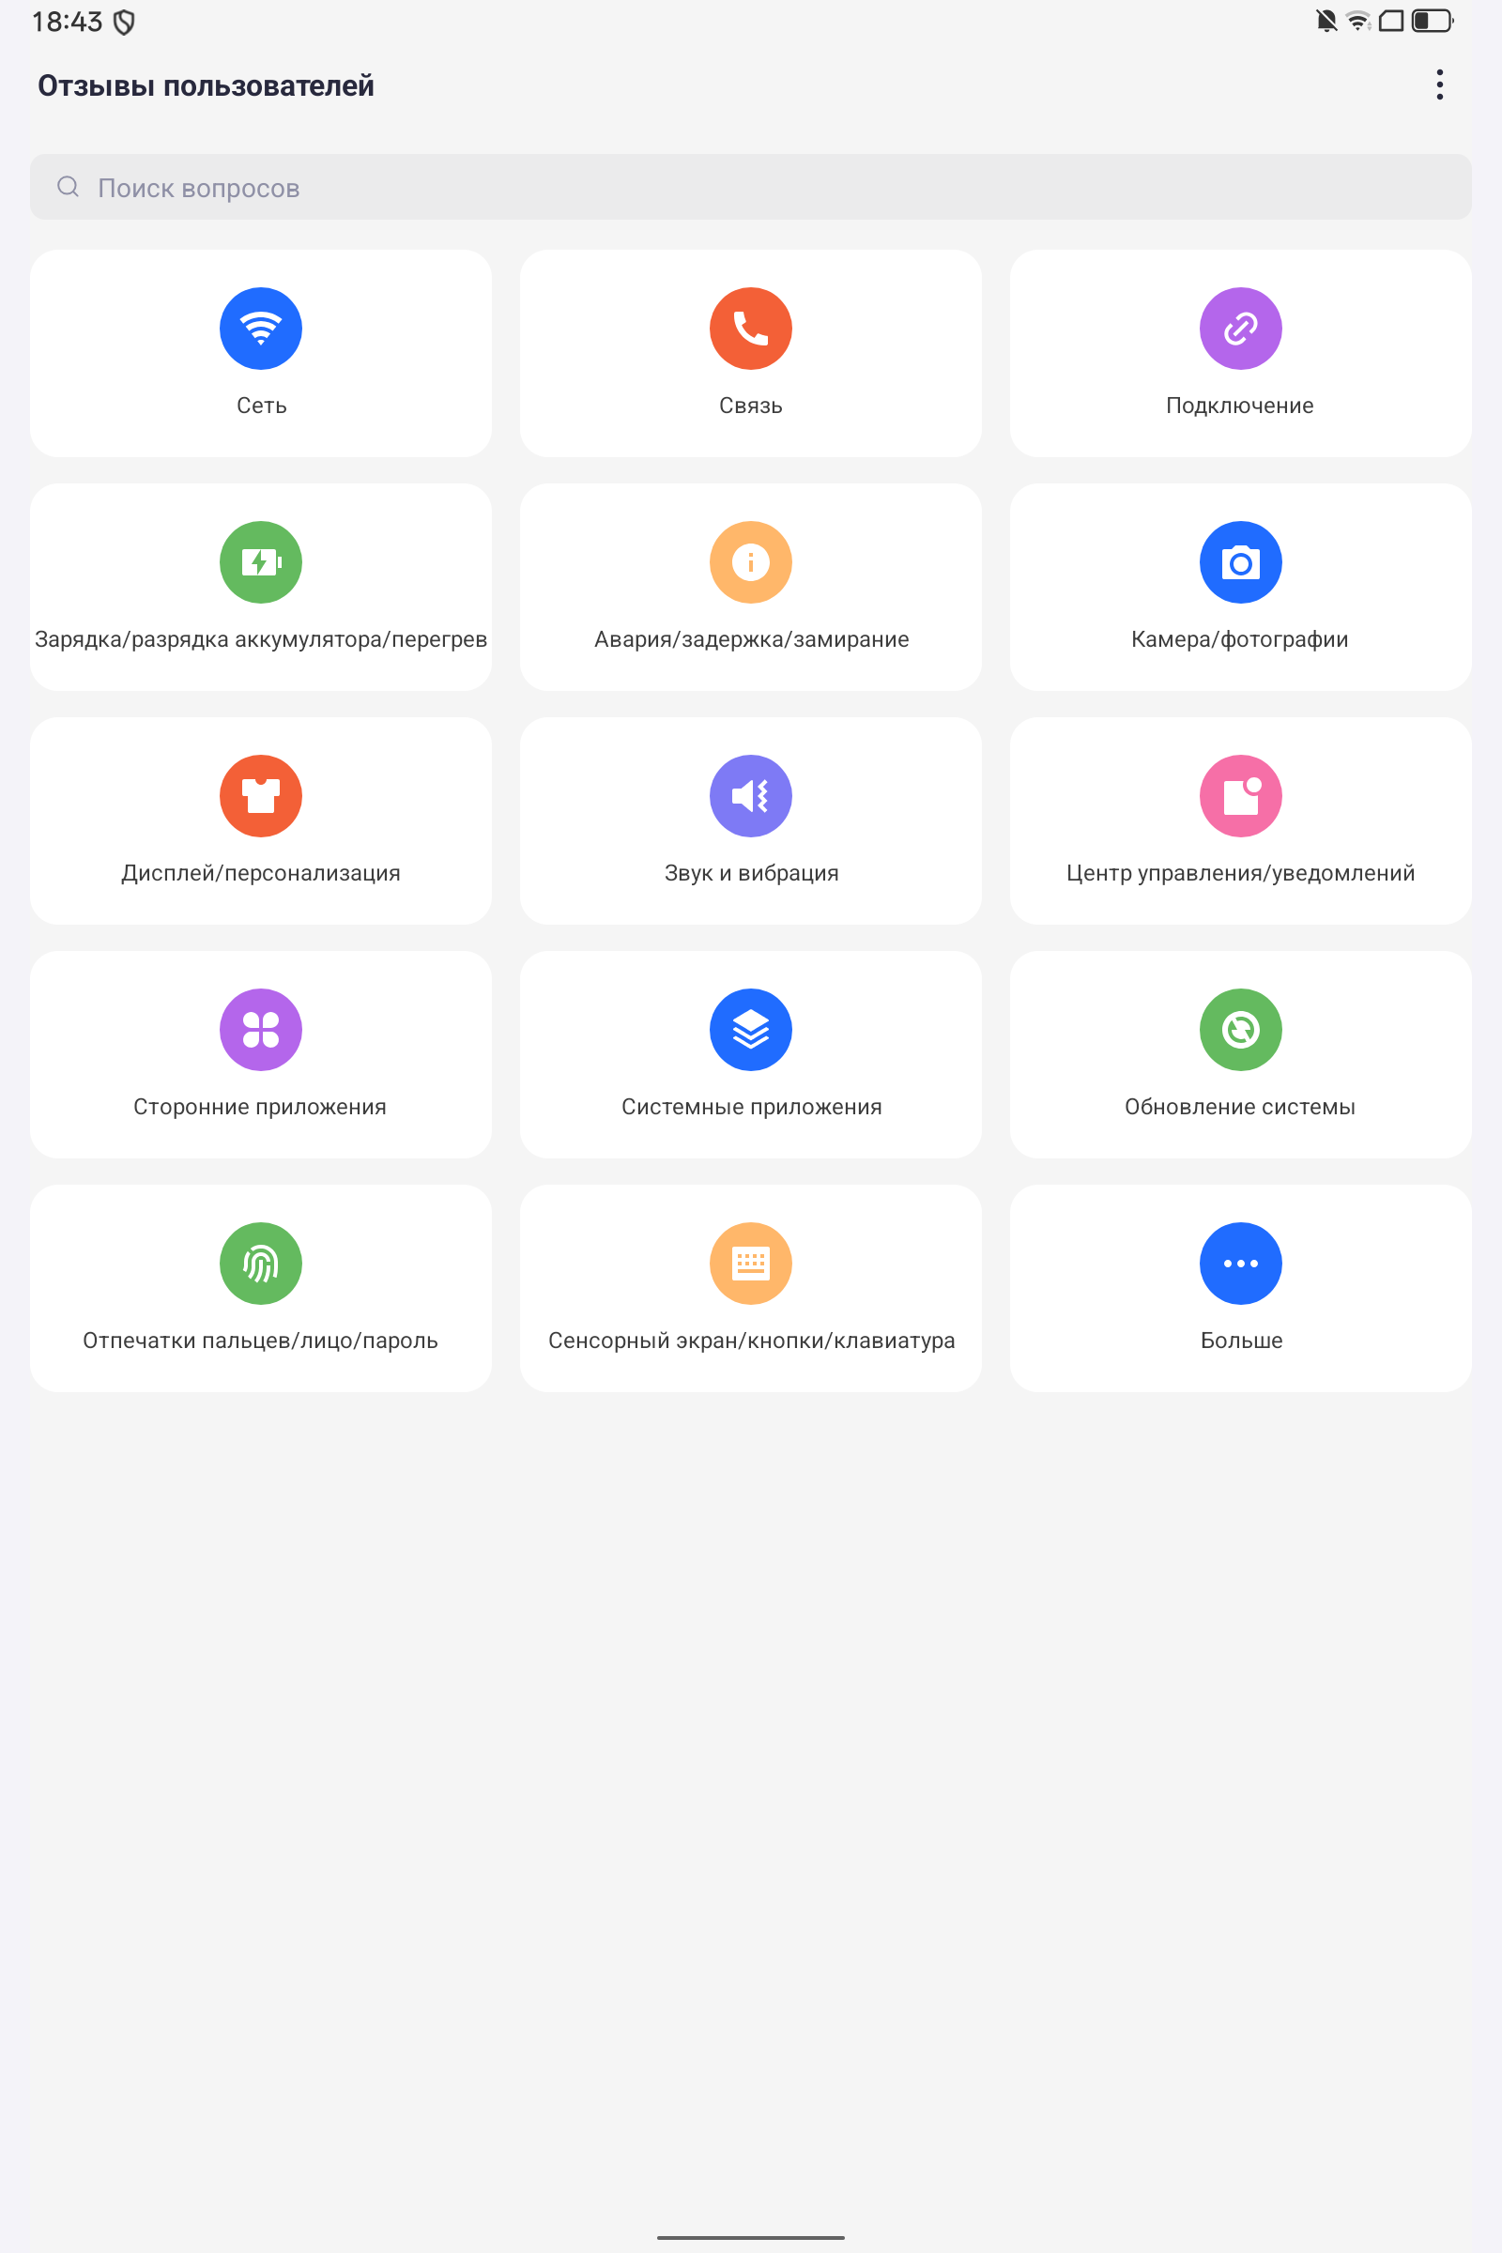Open the fingerprint Отпечатки пальцев icon
Image resolution: width=1502 pixels, height=2253 pixels.
point(261,1264)
